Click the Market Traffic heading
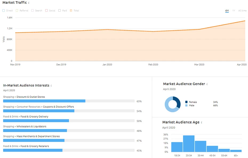Viewport: 248px width, 158px height. coord(15,2)
